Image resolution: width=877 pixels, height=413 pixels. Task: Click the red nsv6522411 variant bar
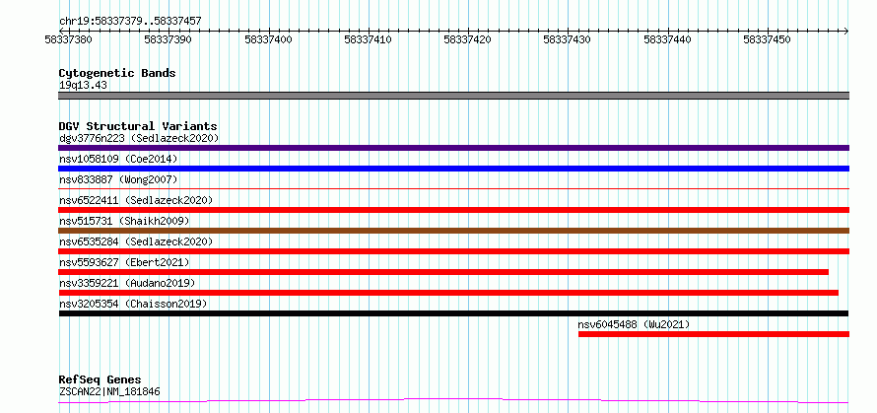tap(453, 210)
